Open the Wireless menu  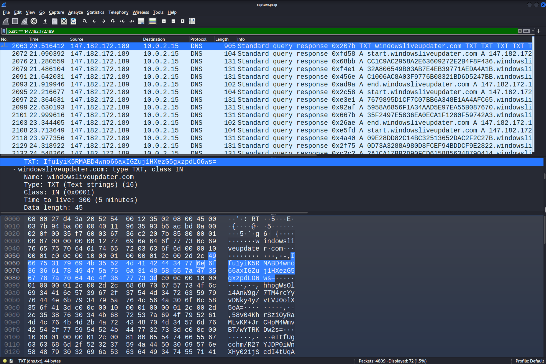[141, 12]
